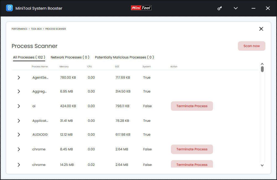Terminate the ai process
This screenshot has width=277, height=180.
192,106
